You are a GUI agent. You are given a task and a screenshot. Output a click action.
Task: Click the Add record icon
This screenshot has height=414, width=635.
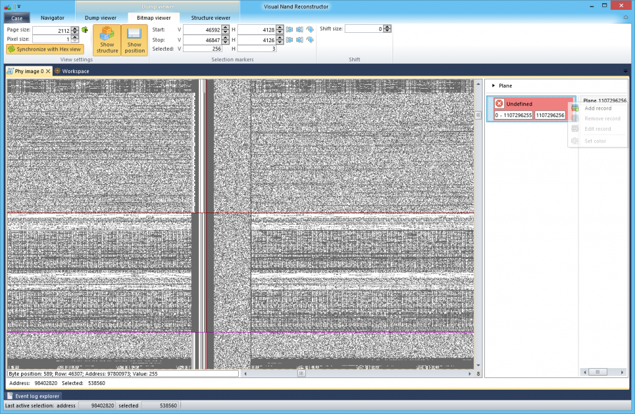pyautogui.click(x=575, y=108)
